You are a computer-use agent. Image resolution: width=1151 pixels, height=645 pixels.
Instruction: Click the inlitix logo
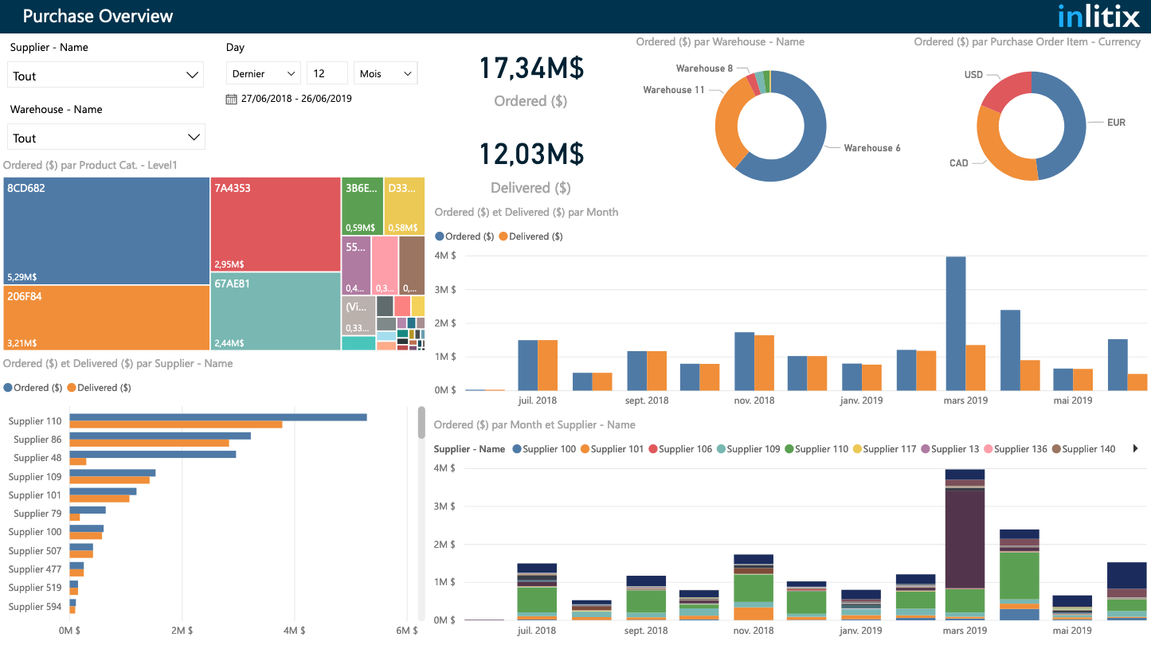coord(1099,16)
